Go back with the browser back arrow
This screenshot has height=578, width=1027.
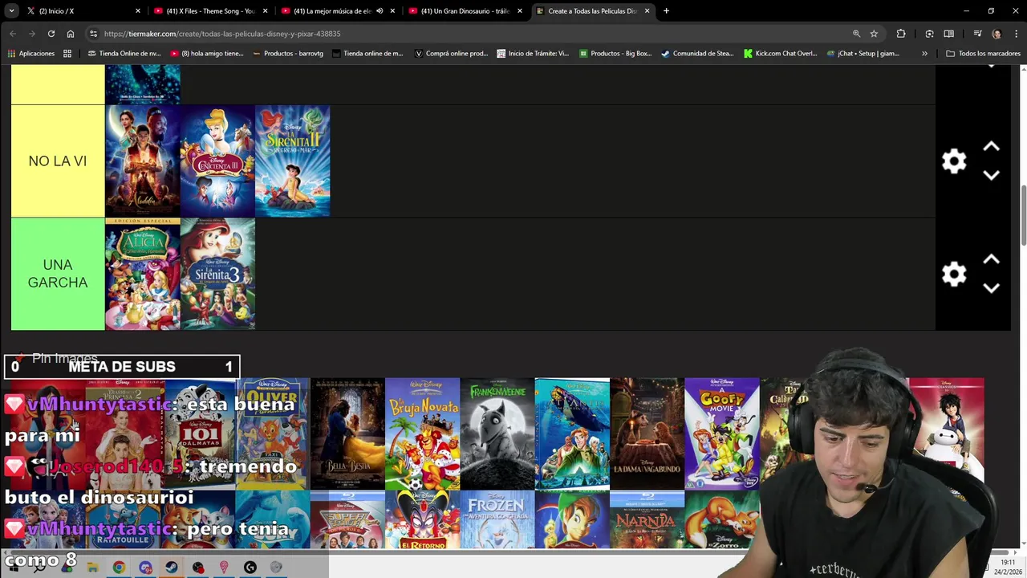point(13,34)
